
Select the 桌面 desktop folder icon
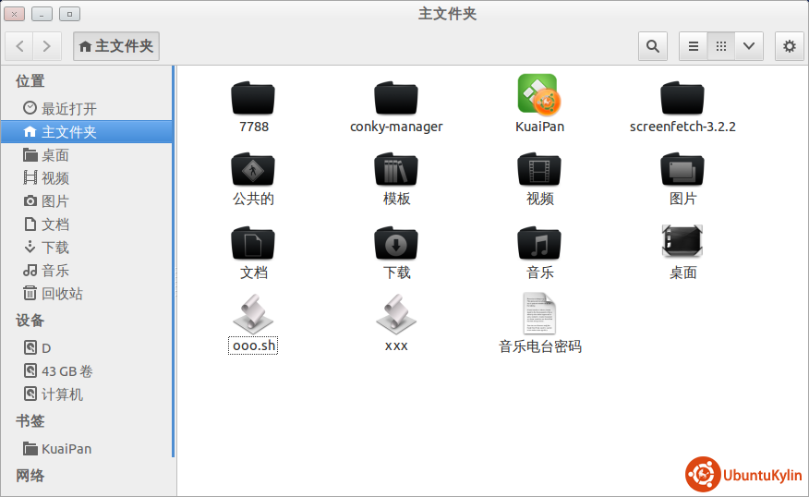click(682, 242)
